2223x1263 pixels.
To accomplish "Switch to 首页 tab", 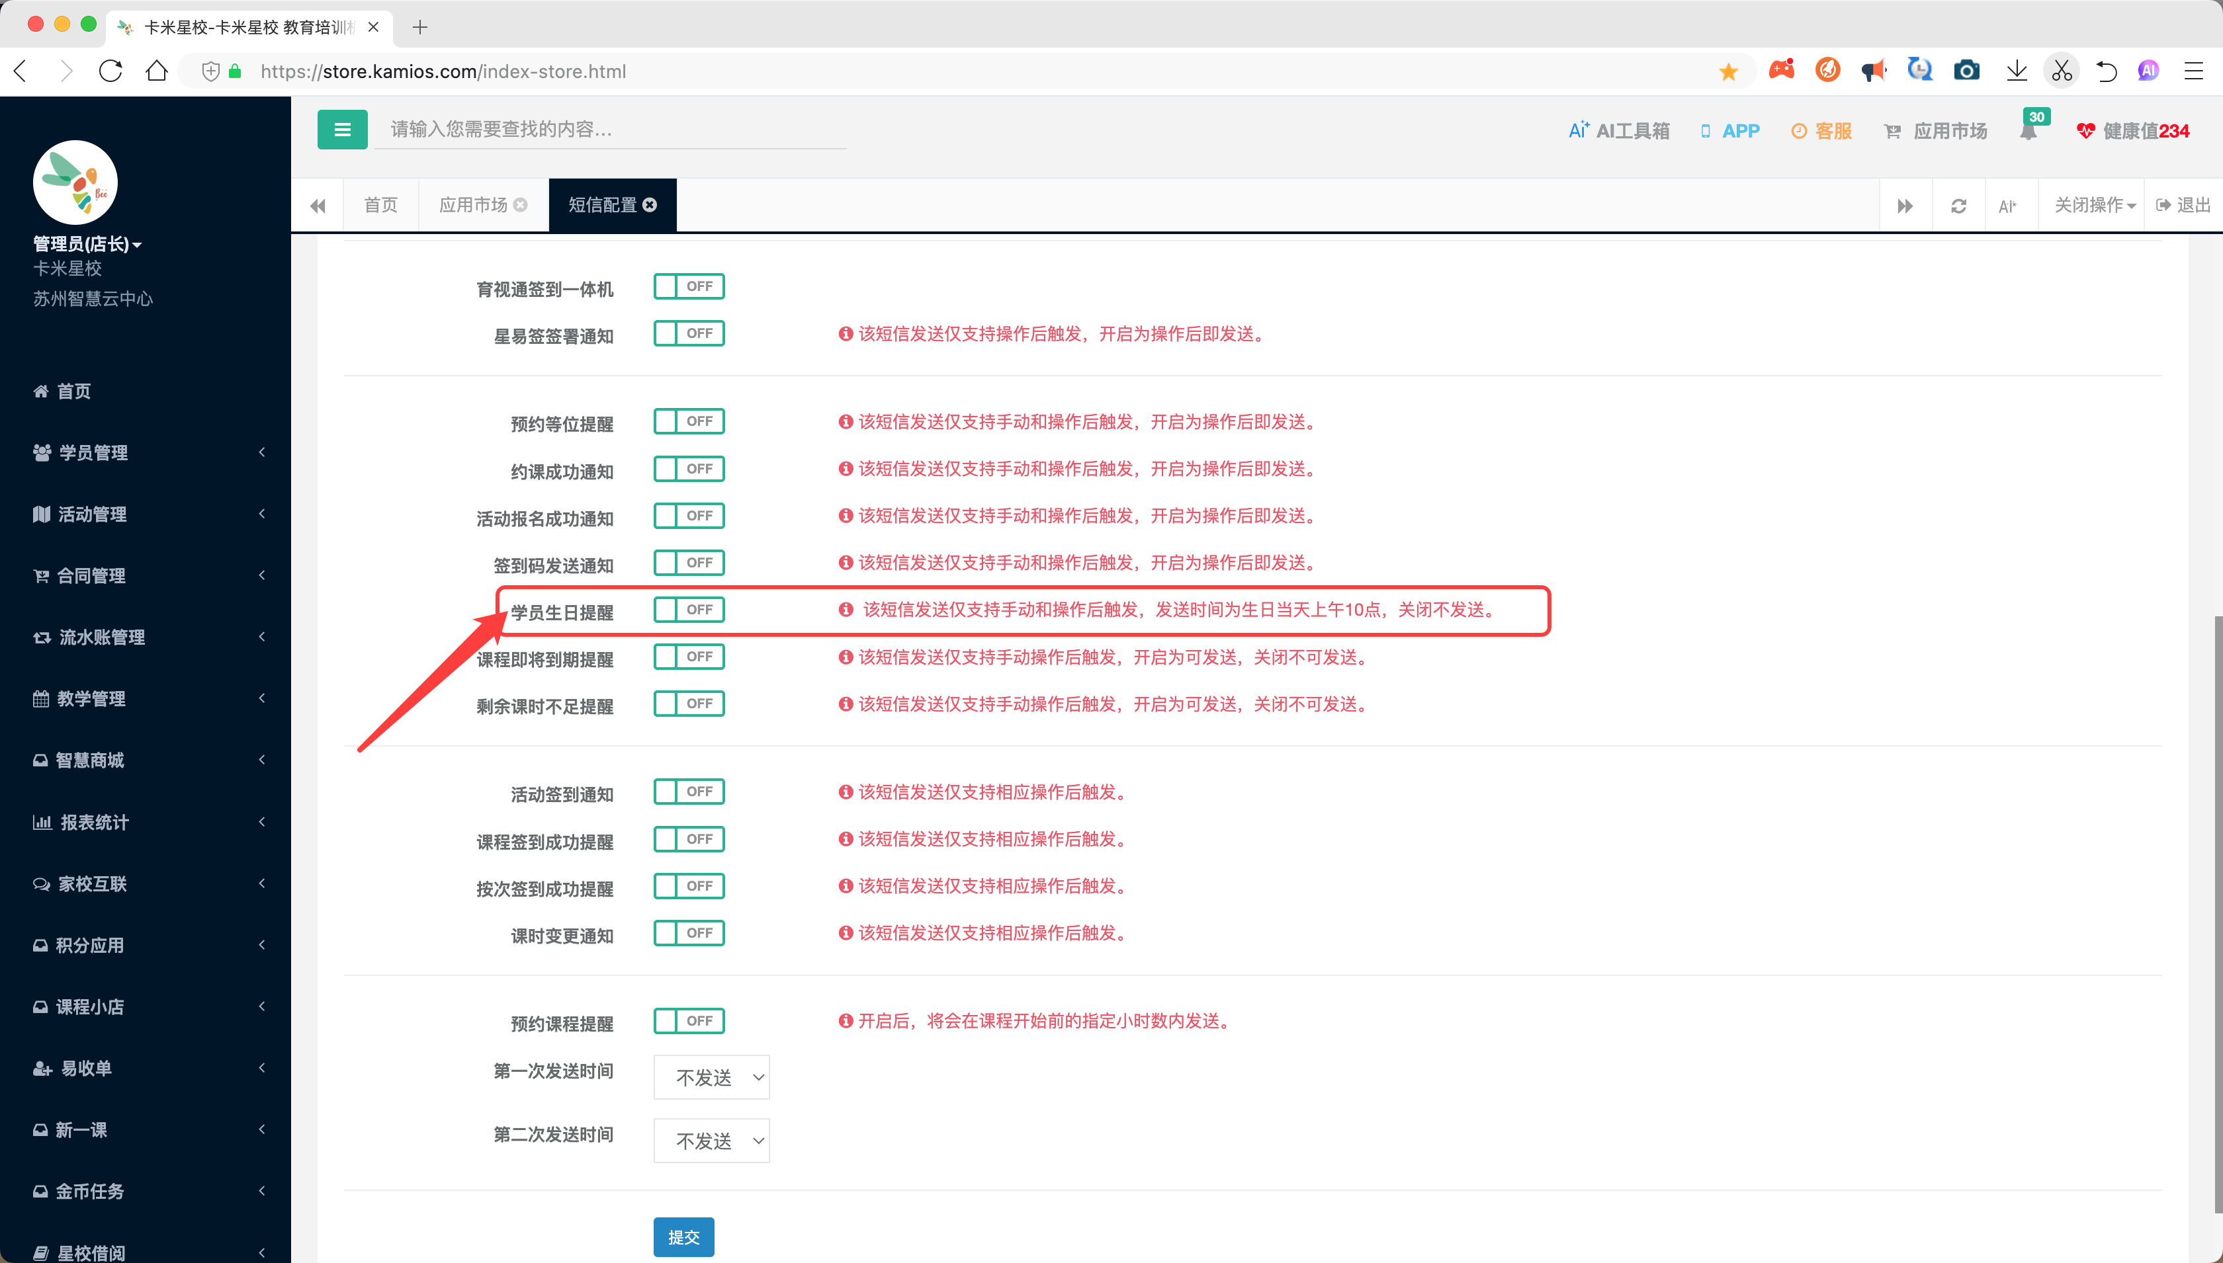I will [381, 206].
